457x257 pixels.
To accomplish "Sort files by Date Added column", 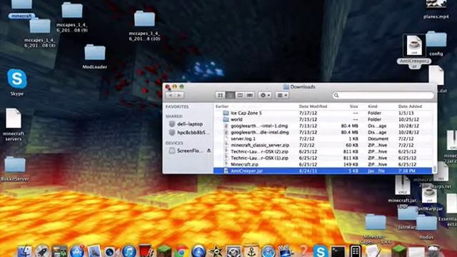I will coord(410,106).
